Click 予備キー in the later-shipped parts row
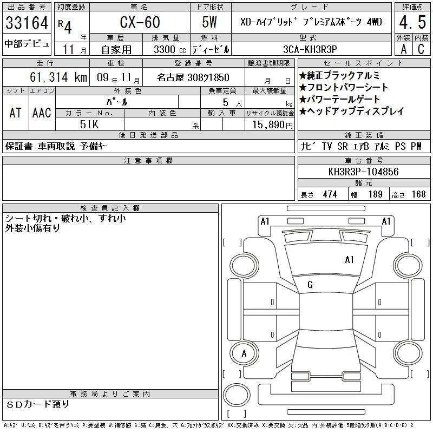The image size is (433, 433). click(94, 146)
